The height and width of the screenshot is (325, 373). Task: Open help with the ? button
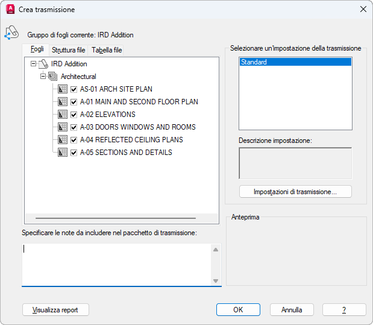pyautogui.click(x=344, y=310)
